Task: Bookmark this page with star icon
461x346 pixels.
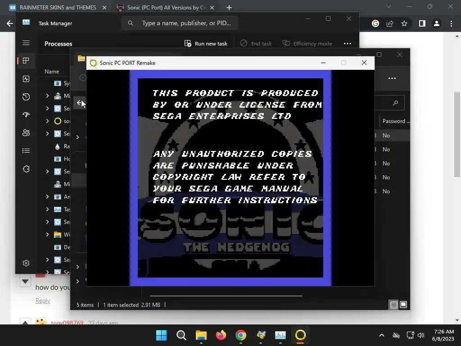Action: click(x=404, y=23)
